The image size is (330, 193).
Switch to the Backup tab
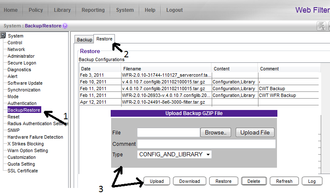(84, 40)
